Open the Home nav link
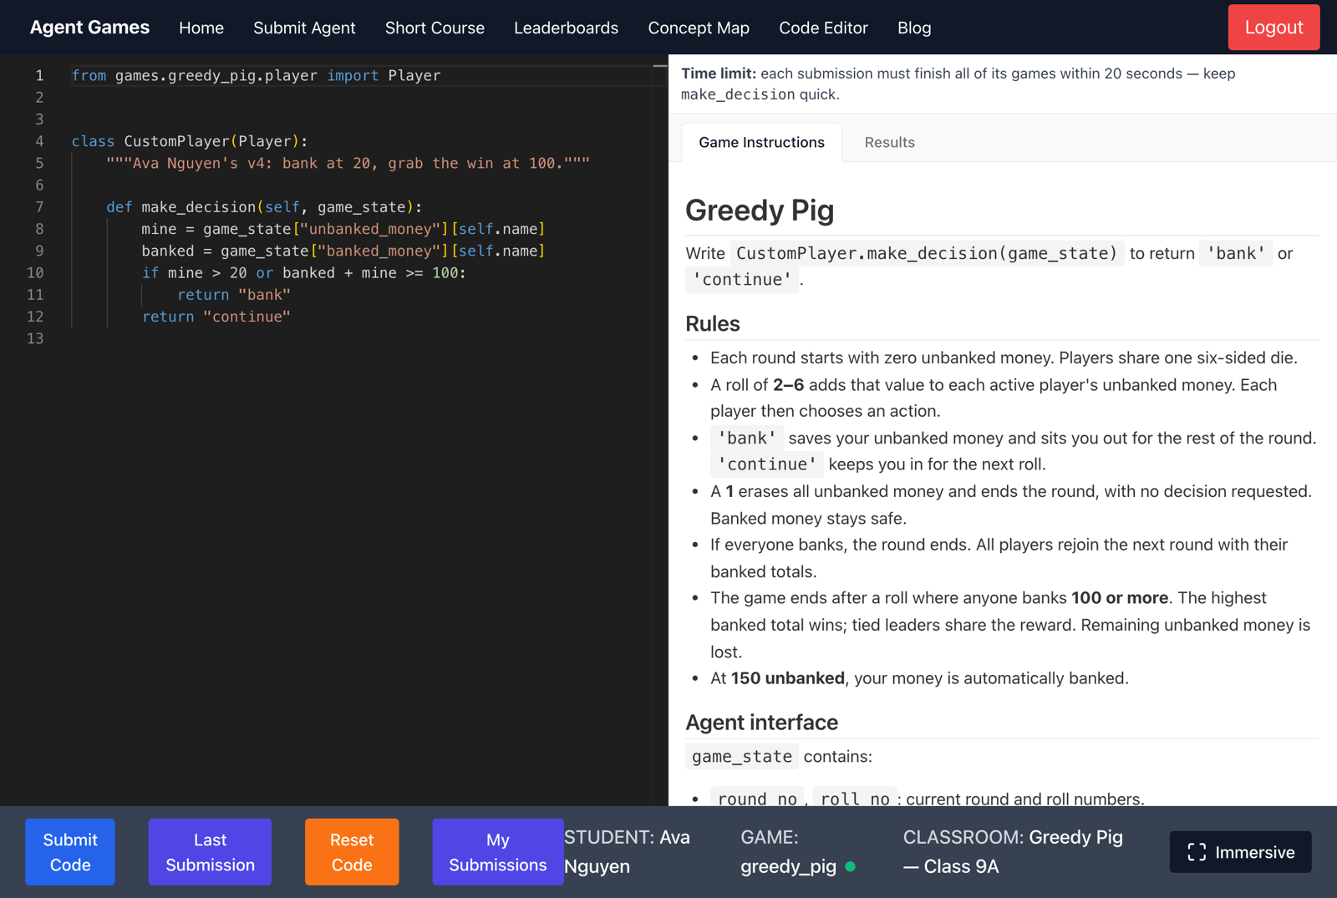 201,28
